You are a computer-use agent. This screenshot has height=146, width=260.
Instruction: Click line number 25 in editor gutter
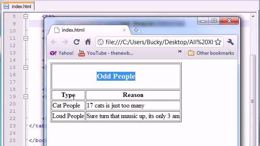13,140
